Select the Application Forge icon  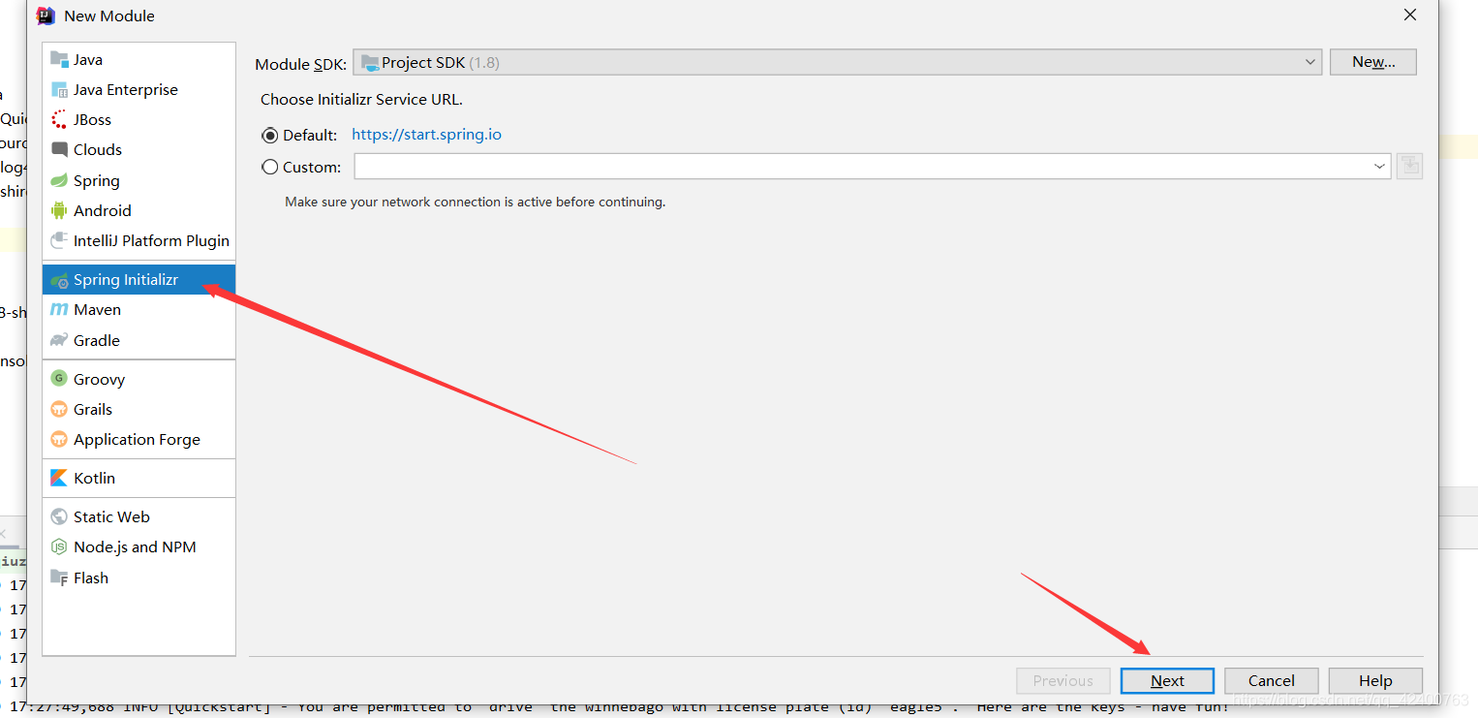[x=60, y=439]
